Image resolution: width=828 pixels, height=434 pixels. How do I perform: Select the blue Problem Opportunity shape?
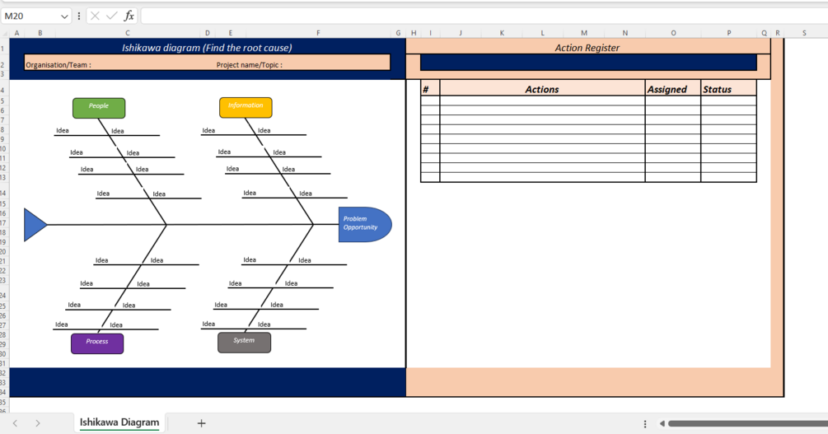pyautogui.click(x=365, y=224)
